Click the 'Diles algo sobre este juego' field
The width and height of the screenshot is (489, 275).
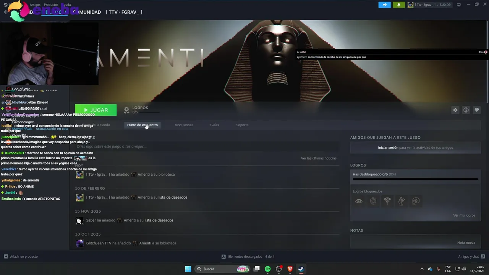[207, 146]
